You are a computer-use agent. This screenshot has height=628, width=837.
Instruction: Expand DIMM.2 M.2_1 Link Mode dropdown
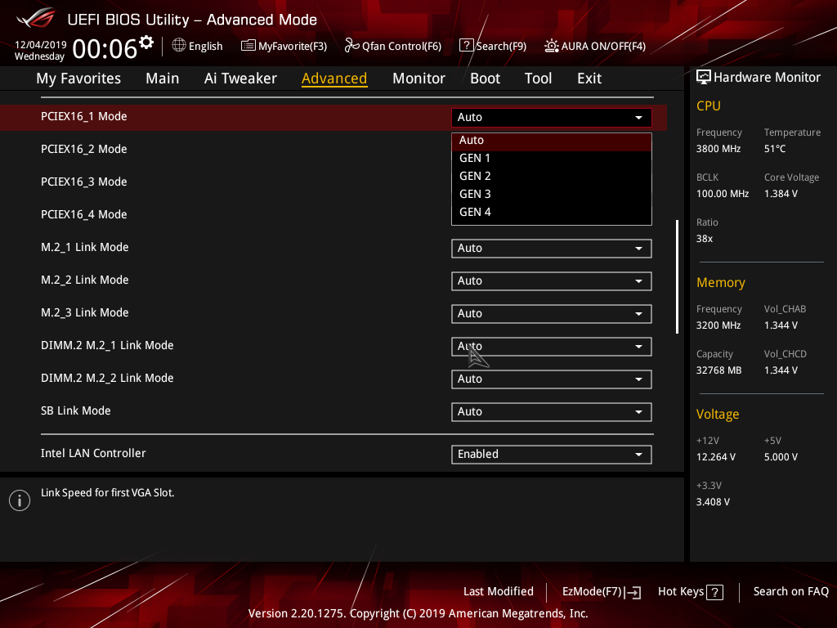click(552, 347)
